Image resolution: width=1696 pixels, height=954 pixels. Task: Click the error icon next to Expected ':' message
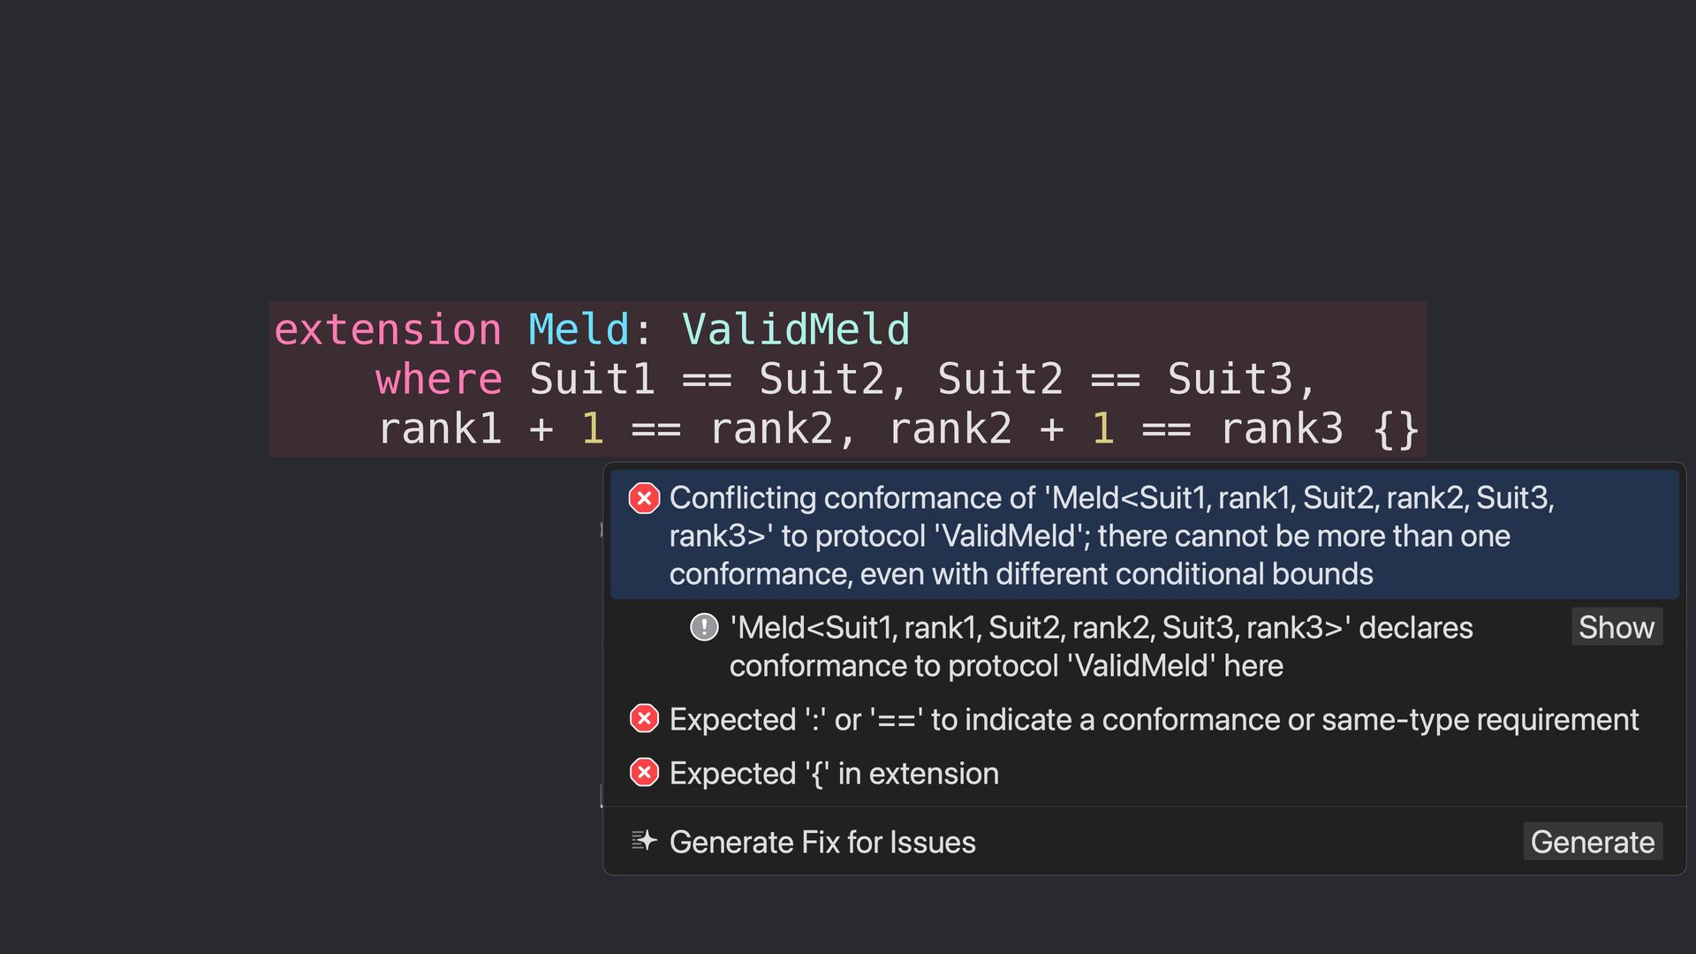pos(644,719)
